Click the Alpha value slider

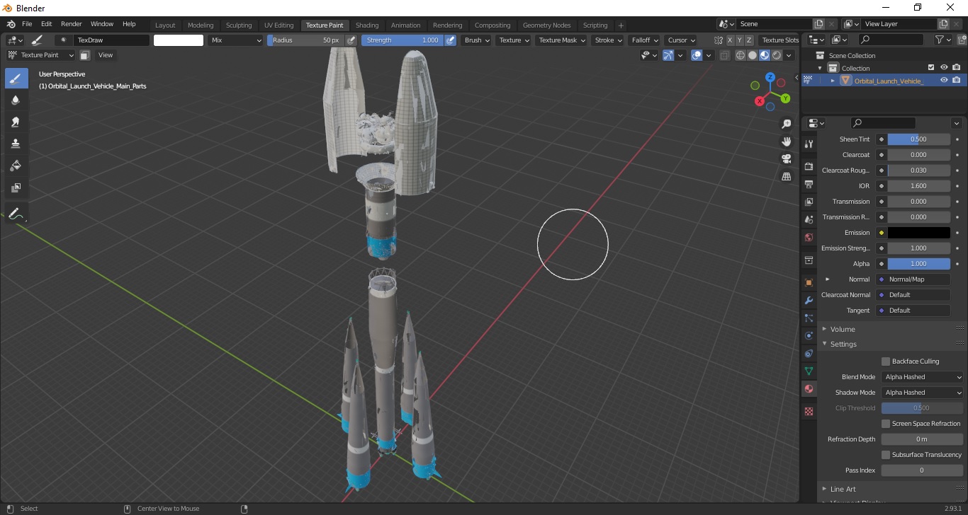point(918,264)
